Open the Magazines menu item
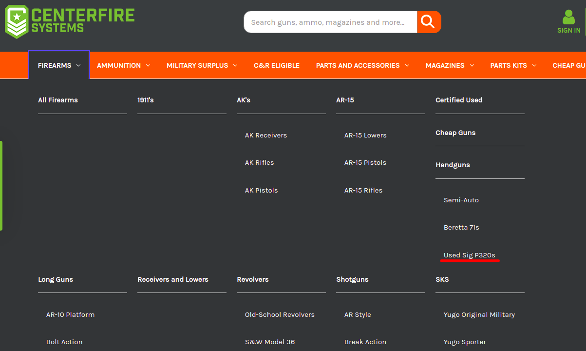Screen dimensions: 586x351 click(x=445, y=65)
